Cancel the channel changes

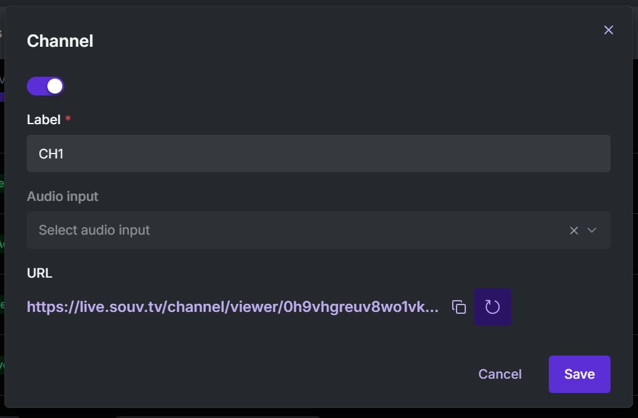tap(500, 374)
